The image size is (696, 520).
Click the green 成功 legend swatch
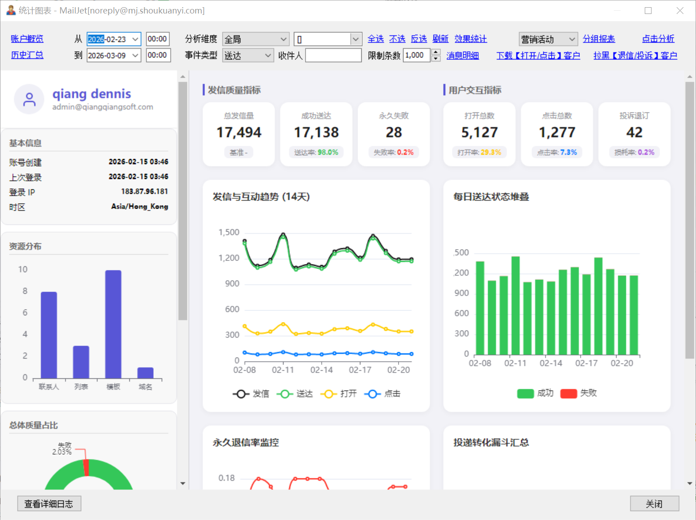point(525,394)
